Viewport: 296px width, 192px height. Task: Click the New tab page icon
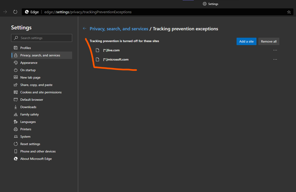[x=16, y=77]
